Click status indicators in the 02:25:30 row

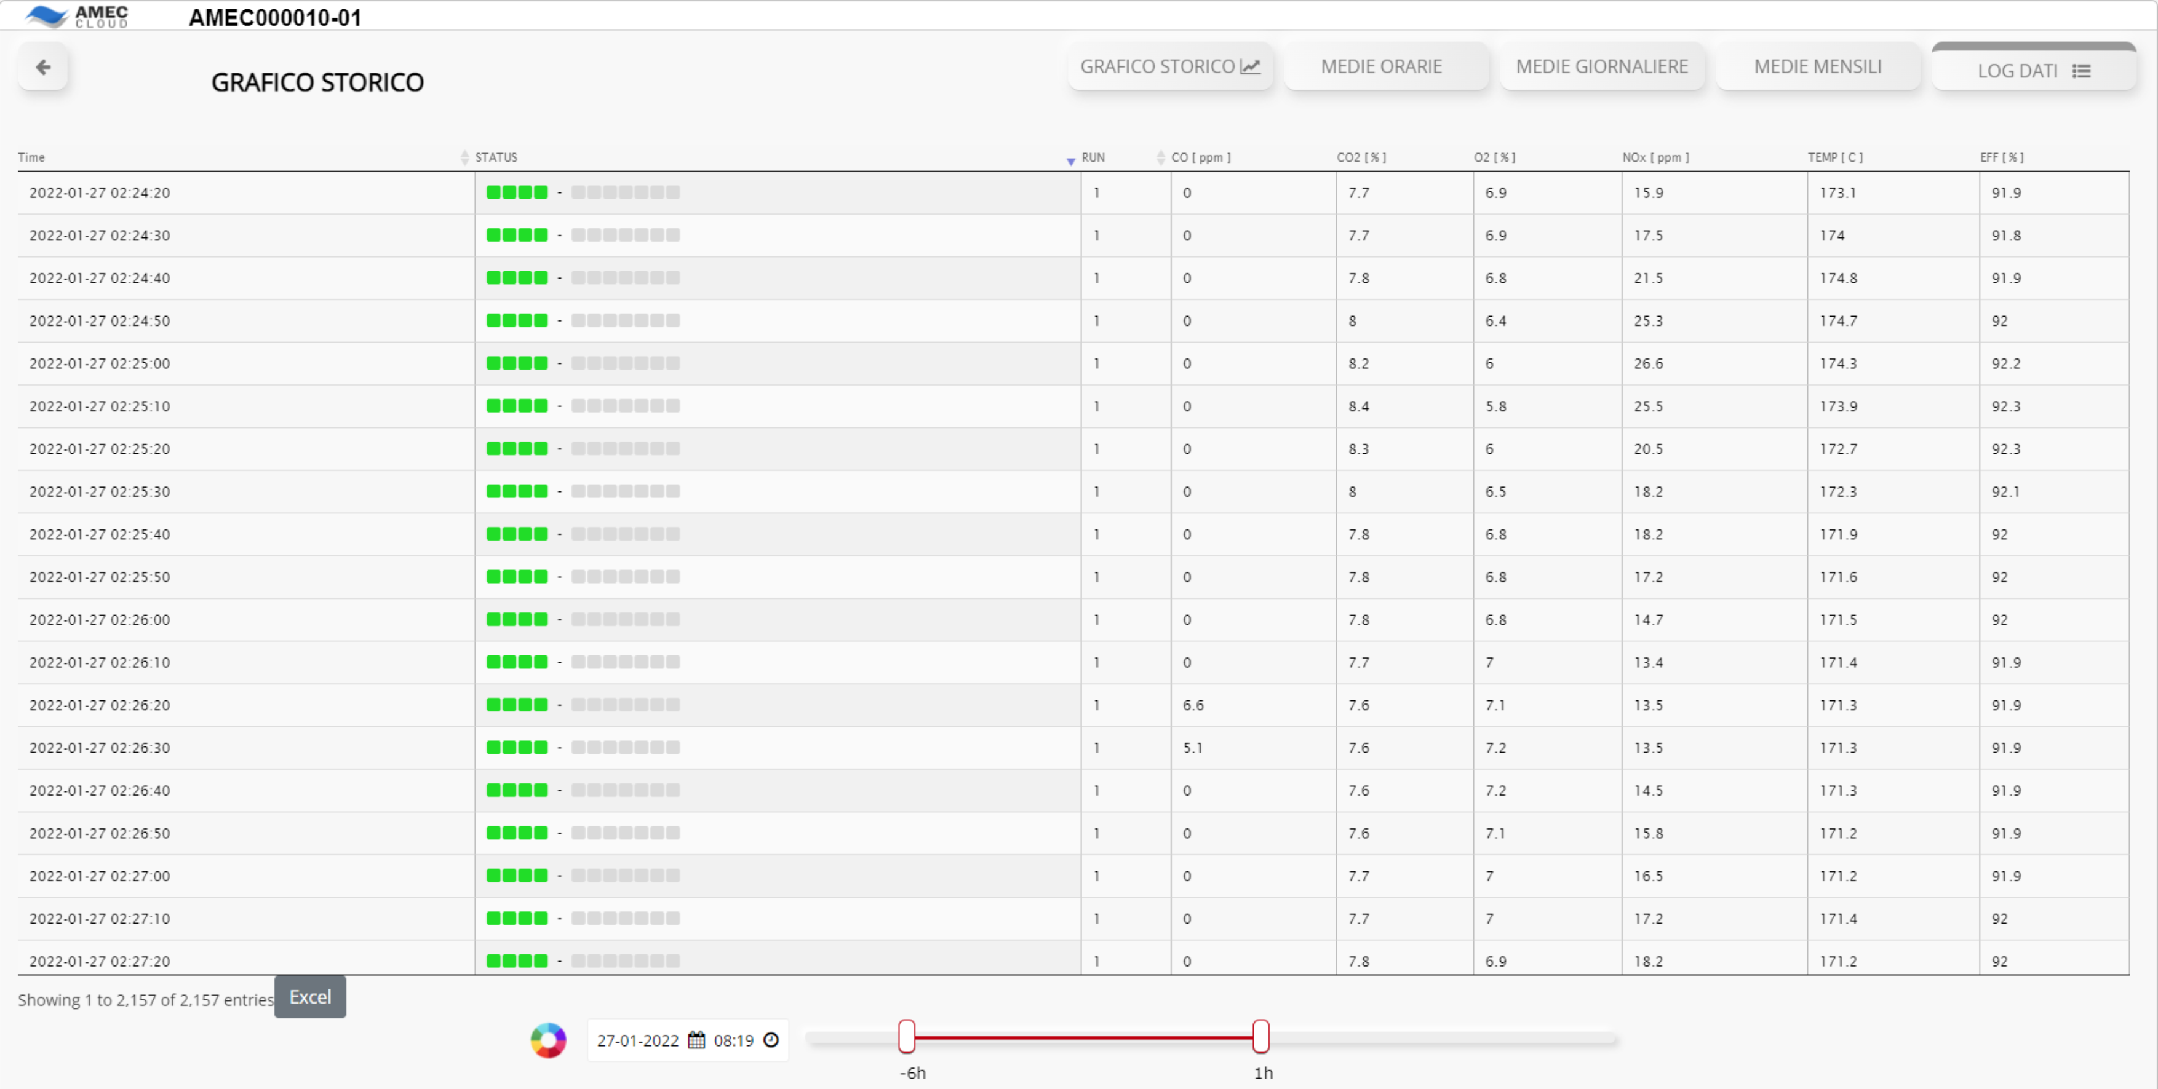click(x=583, y=492)
